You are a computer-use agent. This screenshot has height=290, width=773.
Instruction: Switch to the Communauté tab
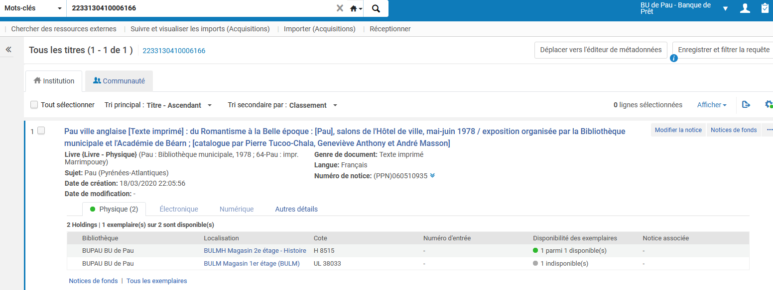tap(119, 81)
